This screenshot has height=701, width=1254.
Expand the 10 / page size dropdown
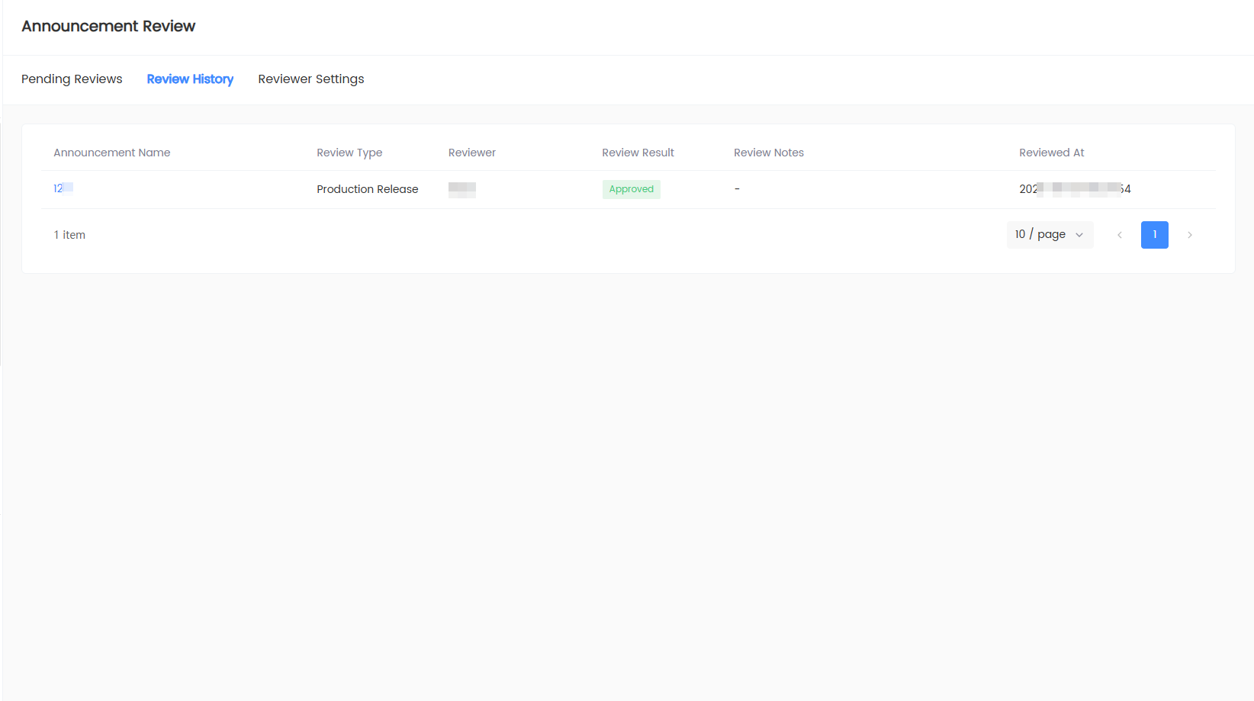click(1050, 235)
